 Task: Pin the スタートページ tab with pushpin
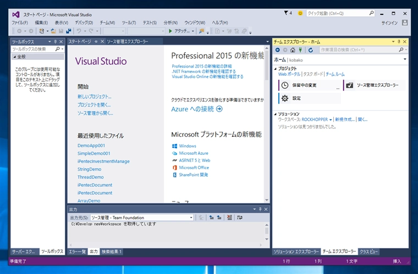tap(96, 42)
